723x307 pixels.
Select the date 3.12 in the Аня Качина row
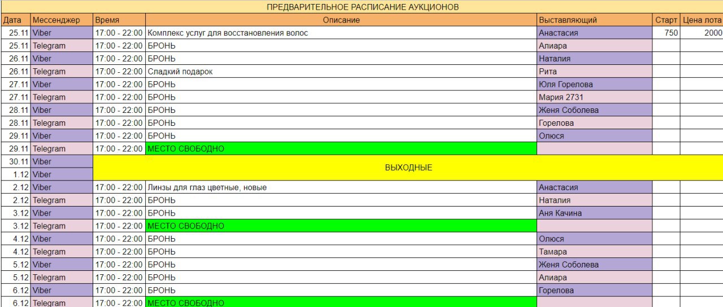click(15, 213)
